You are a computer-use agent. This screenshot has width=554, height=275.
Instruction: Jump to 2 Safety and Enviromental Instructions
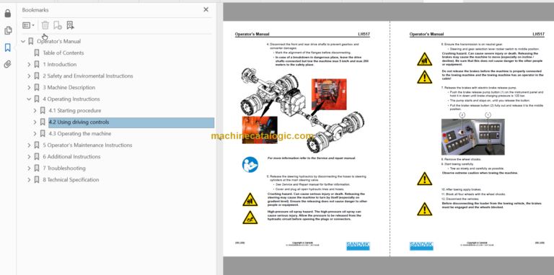click(x=88, y=76)
